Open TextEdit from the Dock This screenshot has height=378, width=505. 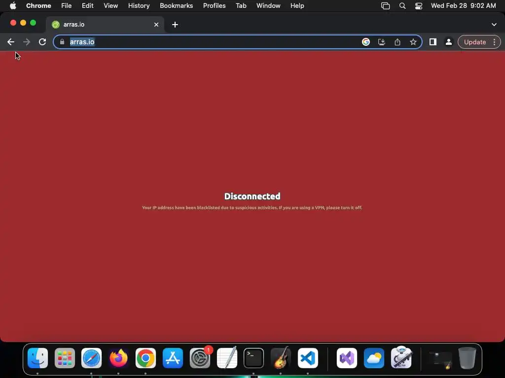tap(227, 358)
